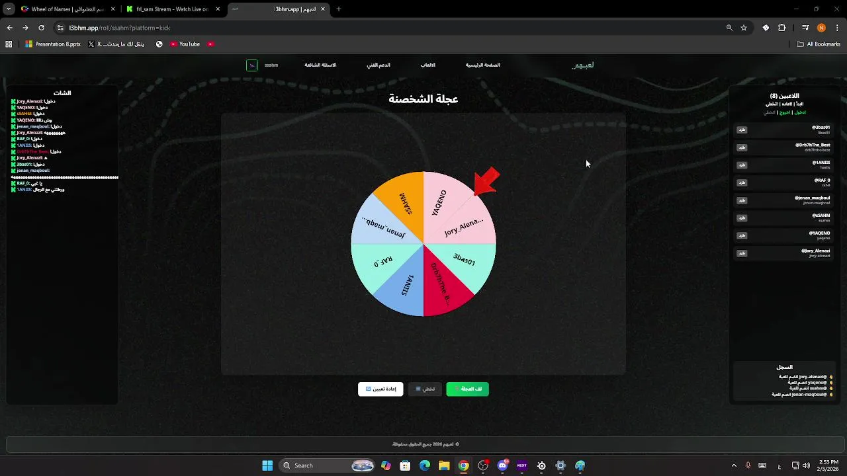Screen dimensions: 847x476
Task: Kick player @3bas01
Action: coord(742,130)
